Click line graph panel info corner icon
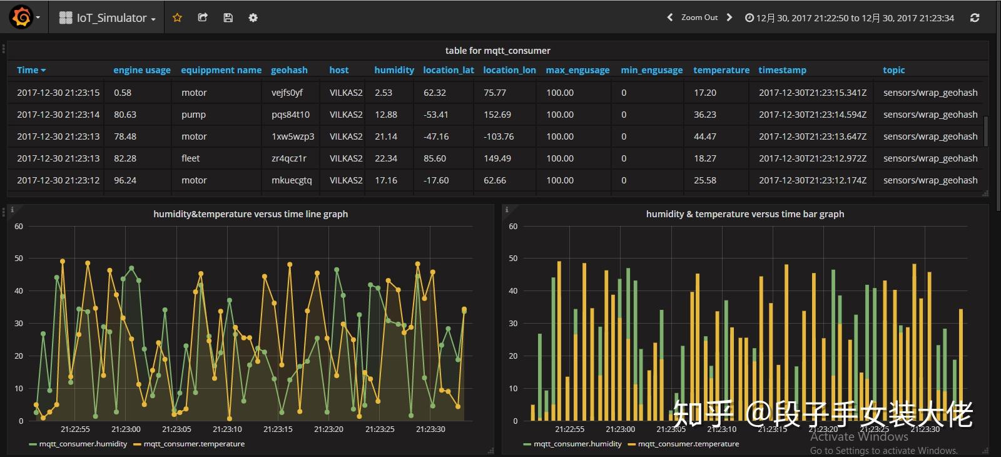1001x457 pixels. [x=13, y=210]
